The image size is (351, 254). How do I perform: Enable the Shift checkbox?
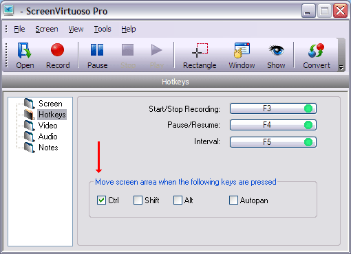[x=138, y=200]
